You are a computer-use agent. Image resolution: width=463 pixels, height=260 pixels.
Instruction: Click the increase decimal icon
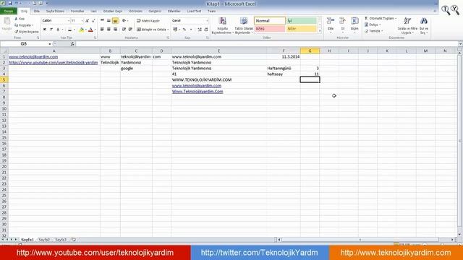(200, 30)
